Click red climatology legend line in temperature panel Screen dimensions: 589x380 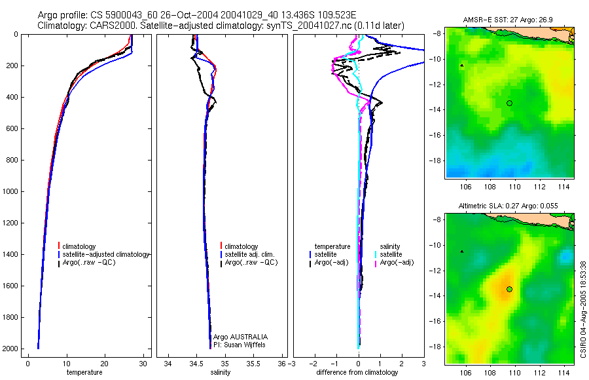59,246
